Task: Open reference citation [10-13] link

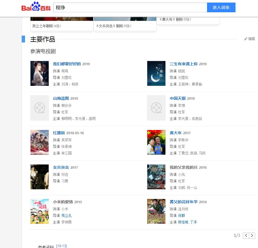Action: 62,246
